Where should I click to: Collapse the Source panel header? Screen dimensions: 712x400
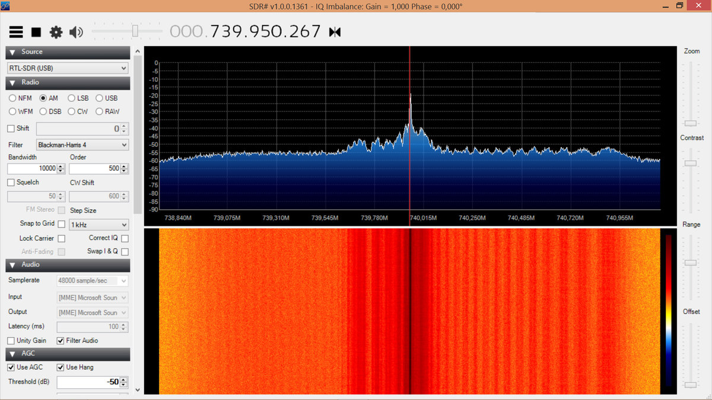point(68,52)
